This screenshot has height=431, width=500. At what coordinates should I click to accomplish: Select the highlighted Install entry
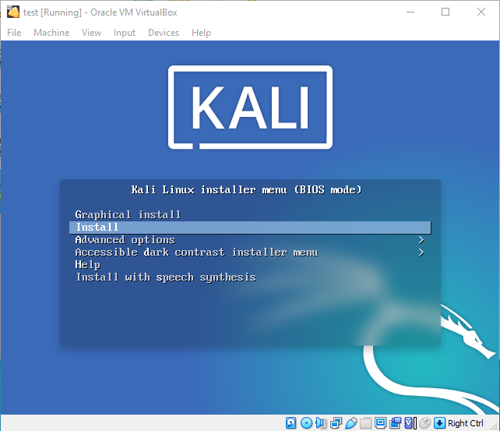coord(250,228)
